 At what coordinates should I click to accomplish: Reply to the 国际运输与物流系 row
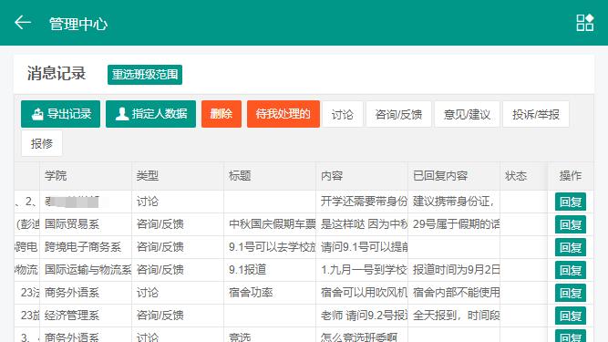tap(571, 270)
